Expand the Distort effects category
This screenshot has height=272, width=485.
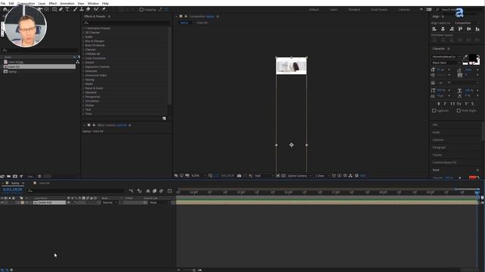coord(83,63)
